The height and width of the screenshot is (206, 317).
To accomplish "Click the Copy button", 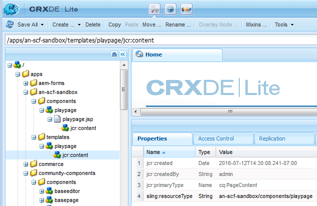I will (114, 24).
